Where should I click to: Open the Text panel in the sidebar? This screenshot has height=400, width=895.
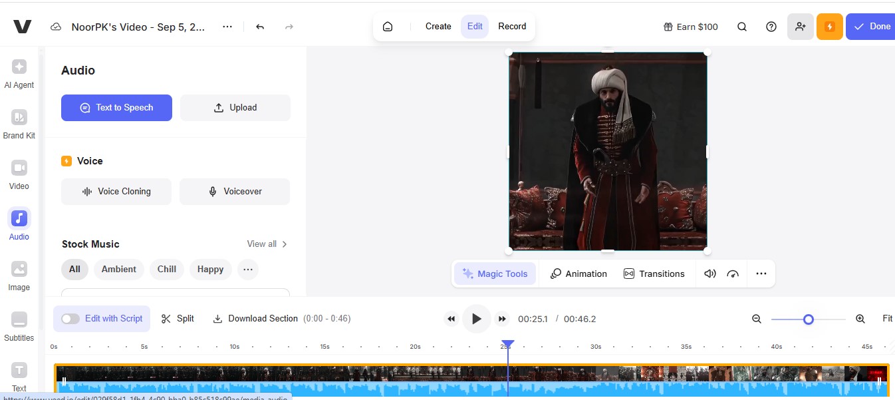click(19, 377)
